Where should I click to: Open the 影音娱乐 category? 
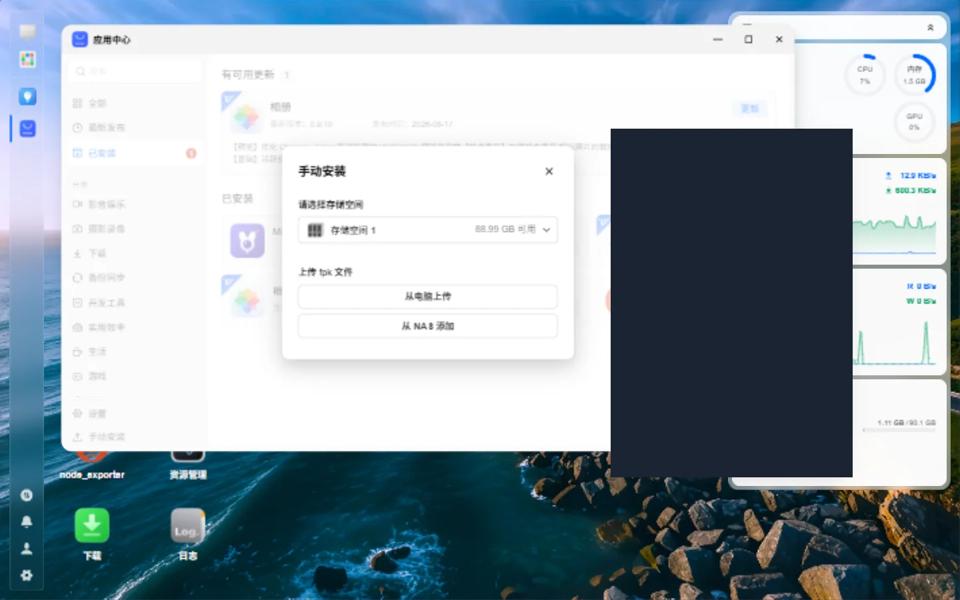point(135,204)
